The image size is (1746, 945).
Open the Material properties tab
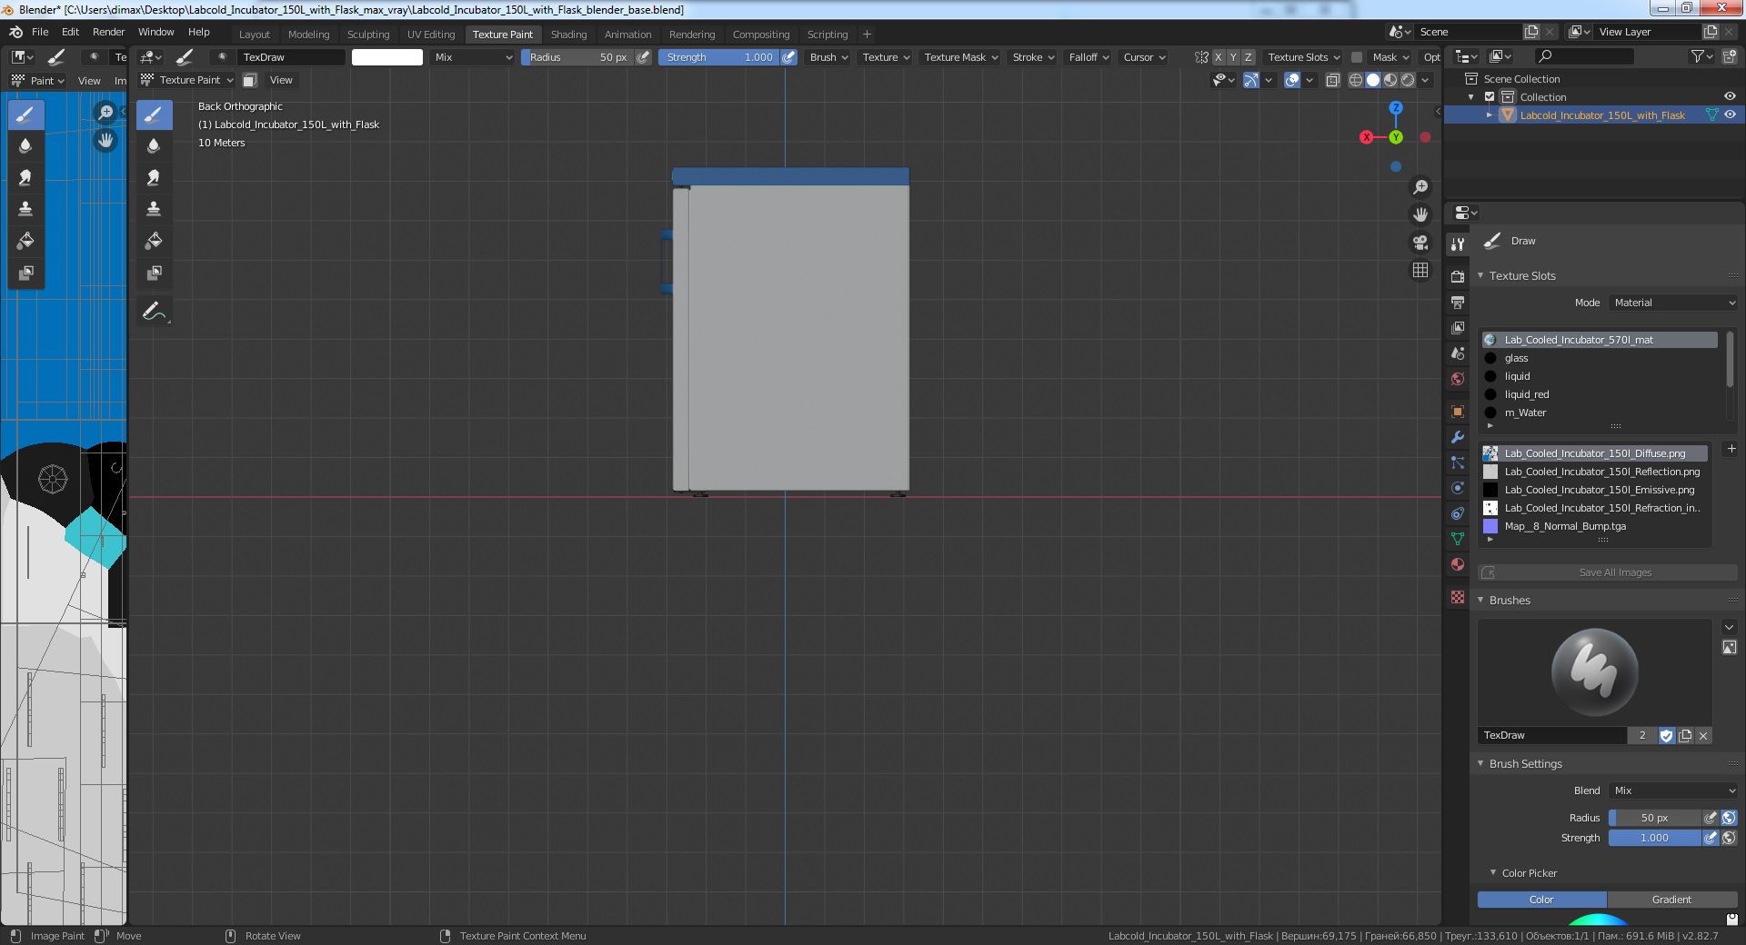(x=1458, y=564)
